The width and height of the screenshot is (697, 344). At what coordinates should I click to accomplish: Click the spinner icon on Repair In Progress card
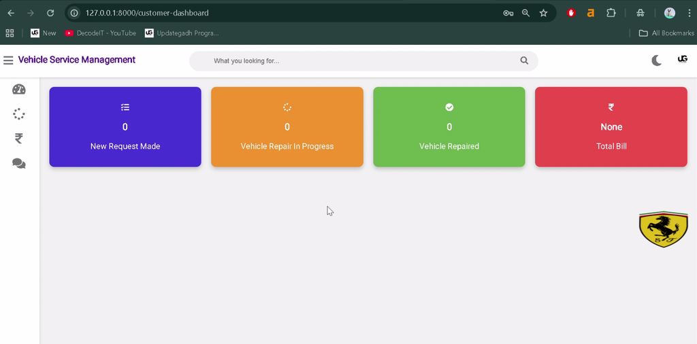pos(287,107)
